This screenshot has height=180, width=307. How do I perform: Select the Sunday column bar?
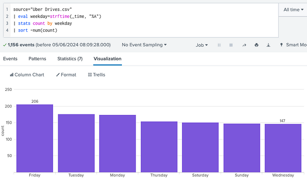click(242, 148)
